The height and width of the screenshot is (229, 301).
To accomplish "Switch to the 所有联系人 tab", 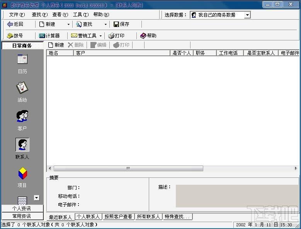I will coord(149,217).
